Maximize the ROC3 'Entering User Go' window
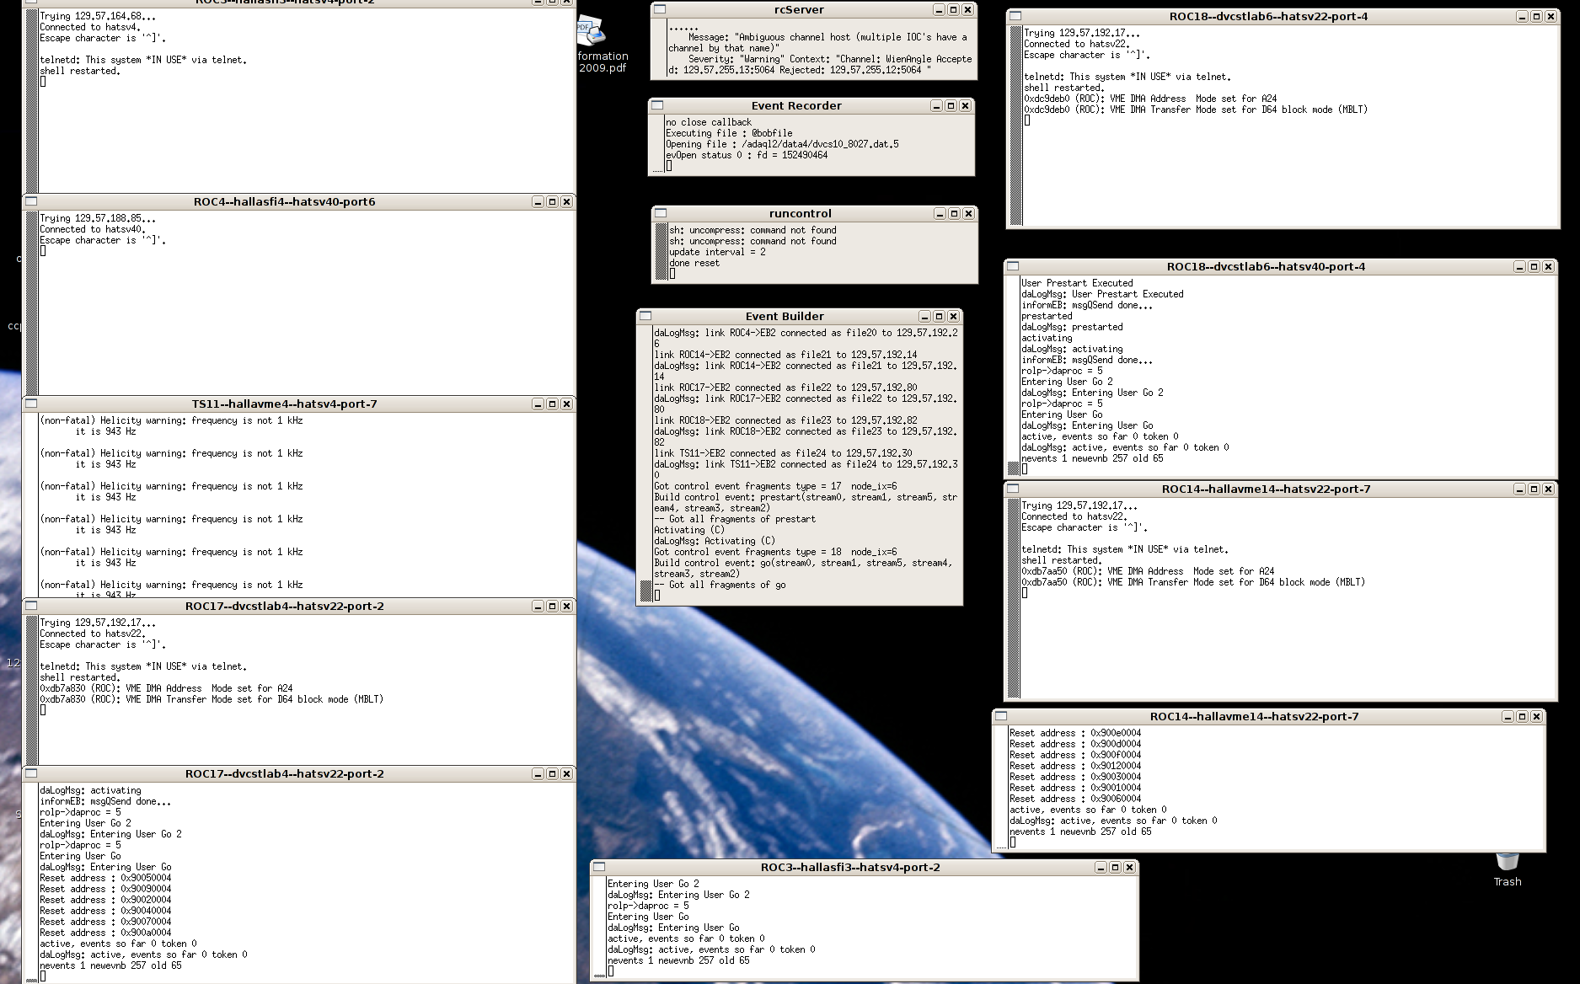 pyautogui.click(x=1115, y=868)
